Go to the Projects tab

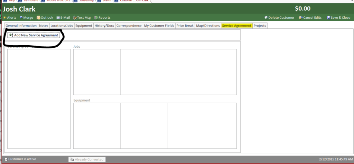click(x=260, y=26)
